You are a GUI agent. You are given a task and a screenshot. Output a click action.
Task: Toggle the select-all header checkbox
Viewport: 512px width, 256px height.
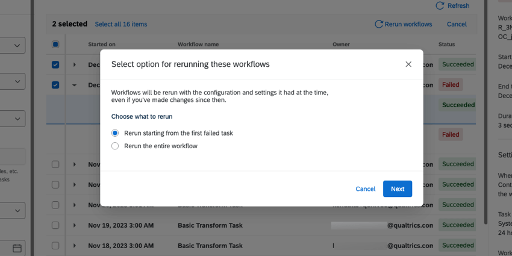(x=55, y=45)
